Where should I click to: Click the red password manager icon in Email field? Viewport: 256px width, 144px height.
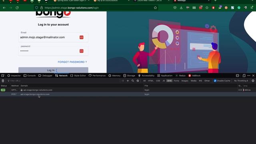(82, 37)
